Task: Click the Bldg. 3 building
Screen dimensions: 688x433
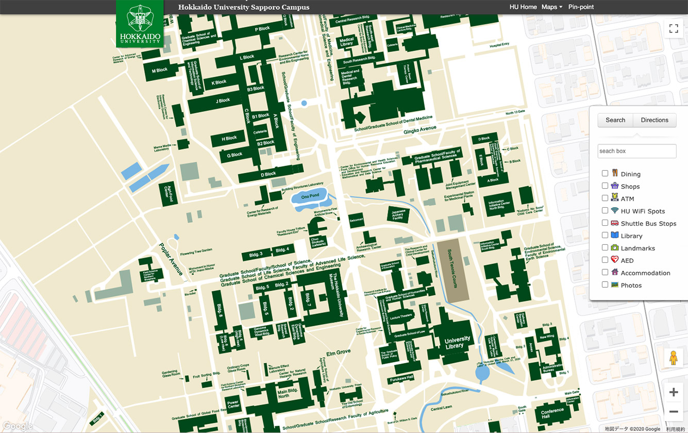Action: click(256, 254)
